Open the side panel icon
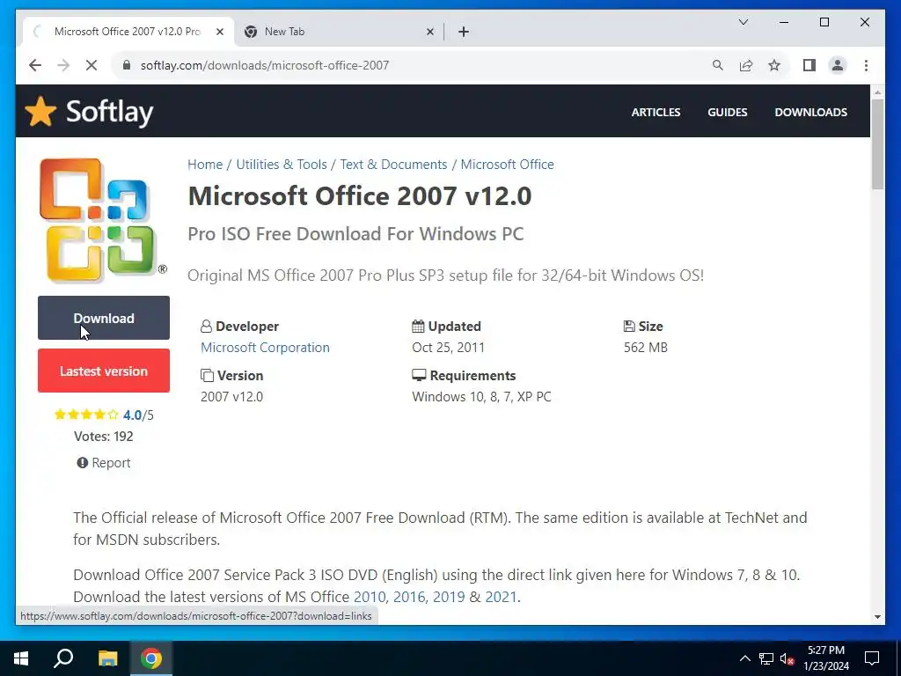Image resolution: width=901 pixels, height=676 pixels. click(x=809, y=65)
